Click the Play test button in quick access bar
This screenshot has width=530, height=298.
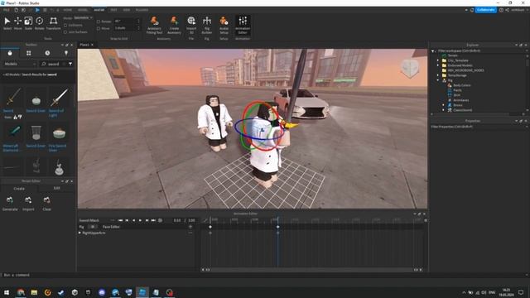[37, 10]
